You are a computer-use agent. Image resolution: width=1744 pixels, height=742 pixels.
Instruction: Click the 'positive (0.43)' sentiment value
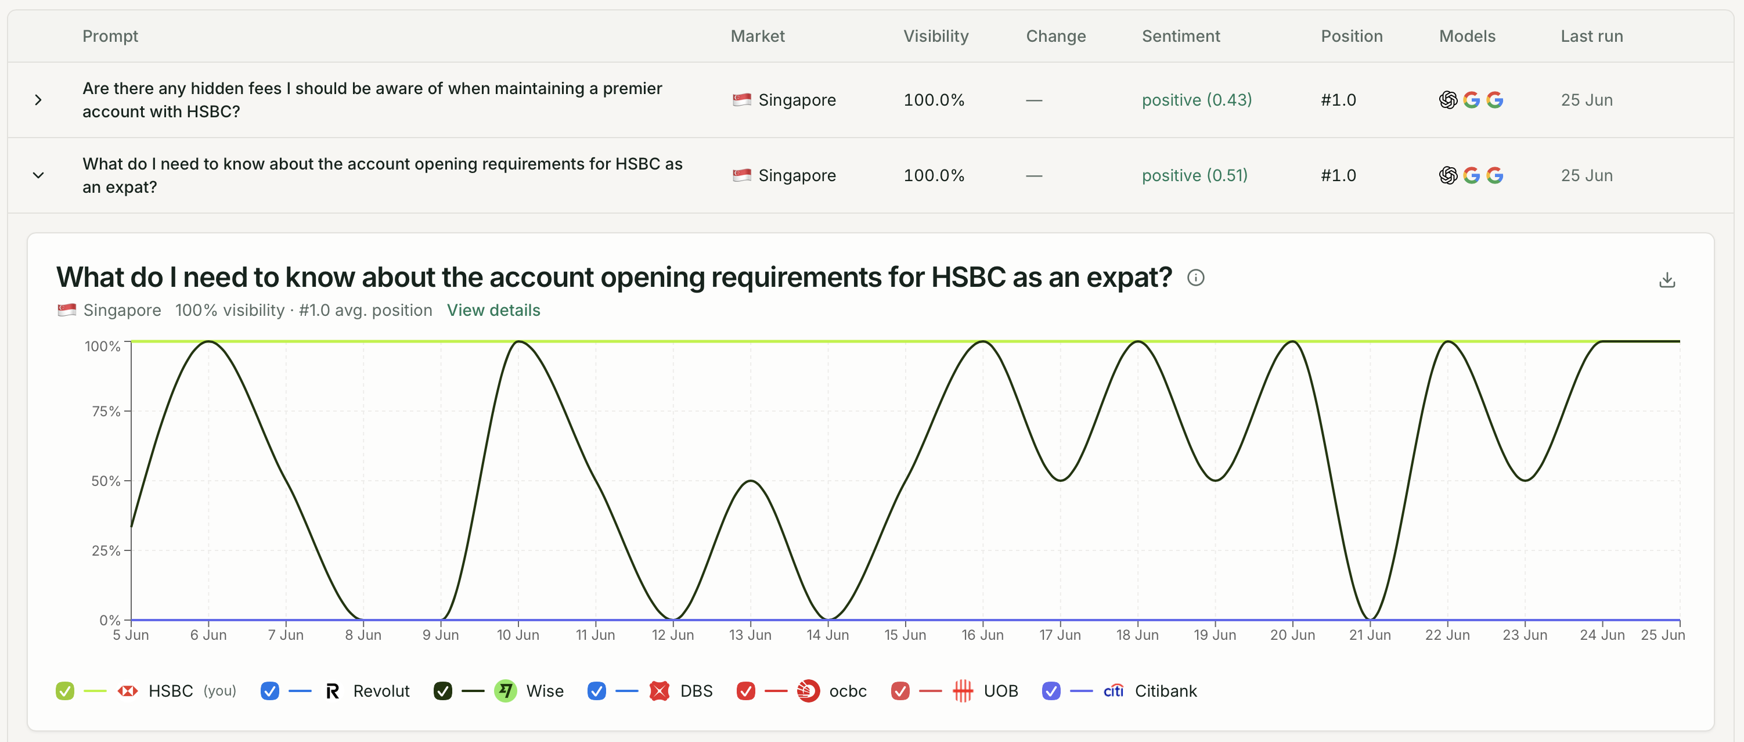pos(1197,100)
